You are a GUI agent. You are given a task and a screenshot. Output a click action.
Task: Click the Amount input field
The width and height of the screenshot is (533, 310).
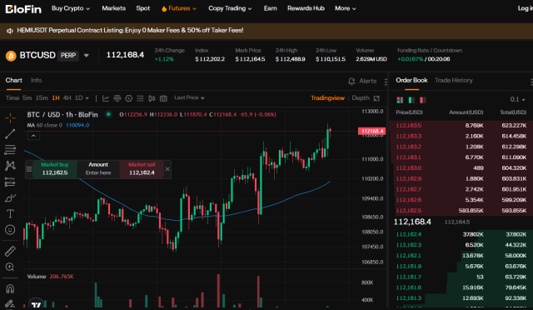[x=98, y=172]
